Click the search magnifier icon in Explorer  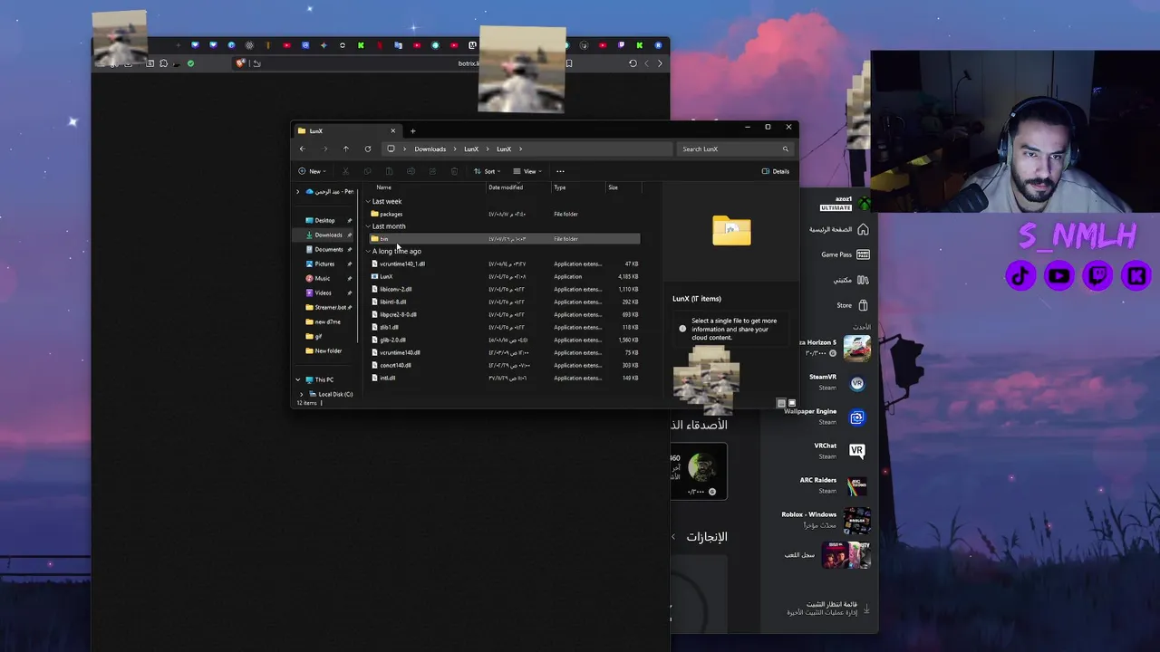[786, 149]
